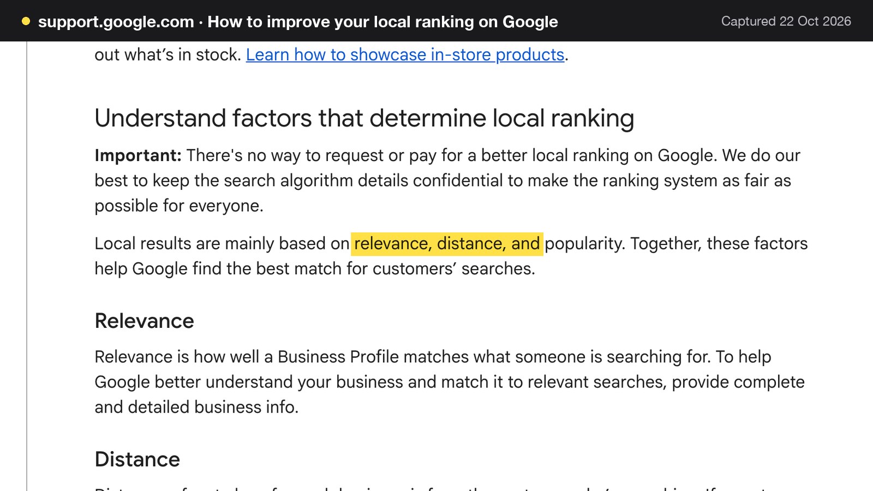The width and height of the screenshot is (873, 491).
Task: Click the 'Distance' section heading
Action: click(x=137, y=459)
